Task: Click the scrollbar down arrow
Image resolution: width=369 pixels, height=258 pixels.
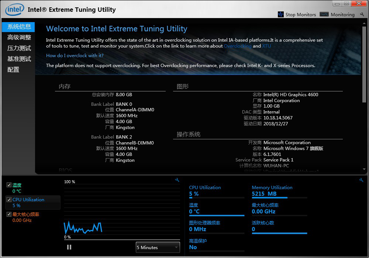Action: [x=364, y=169]
